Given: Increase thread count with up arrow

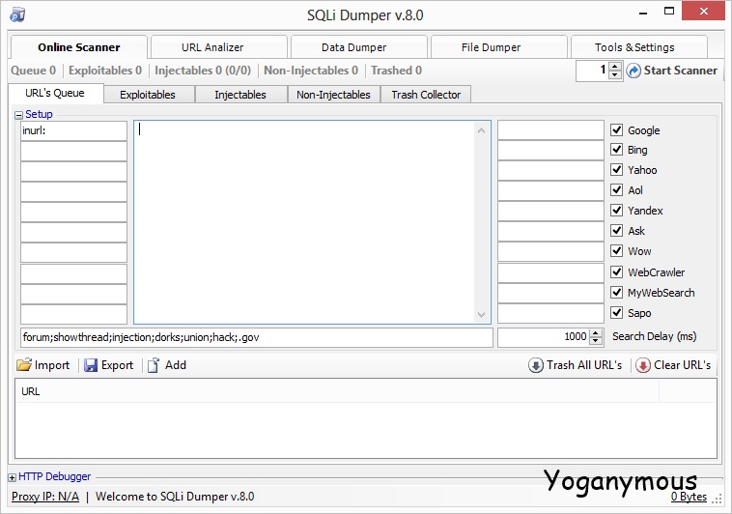Looking at the screenshot, I should click(615, 67).
